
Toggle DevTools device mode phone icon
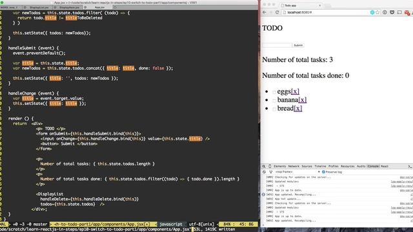270,166
